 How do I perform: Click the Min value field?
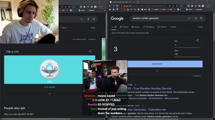pos(187,45)
